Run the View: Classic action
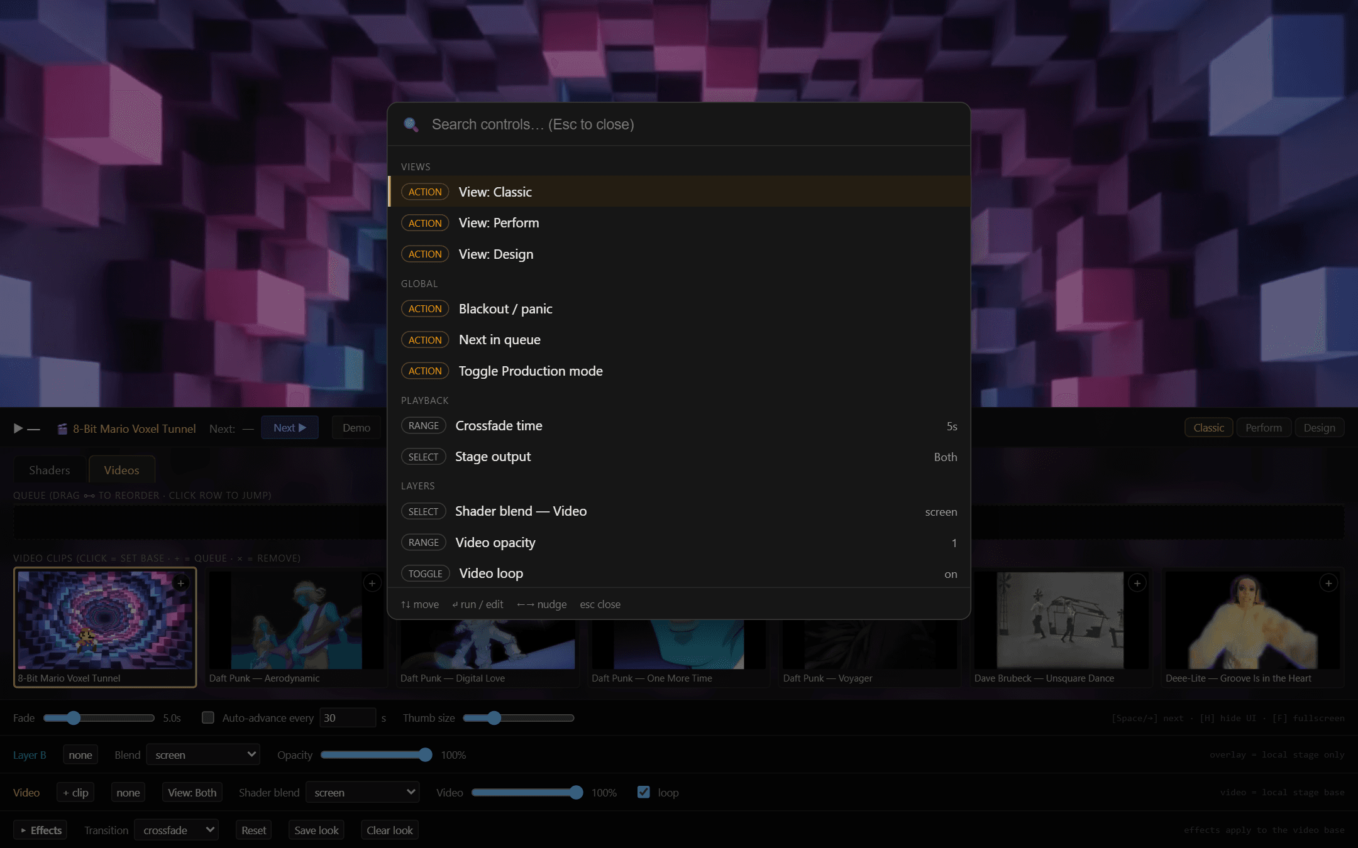The image size is (1358, 848). pyautogui.click(x=679, y=192)
